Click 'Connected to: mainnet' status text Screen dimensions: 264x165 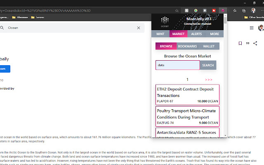tap(198, 24)
